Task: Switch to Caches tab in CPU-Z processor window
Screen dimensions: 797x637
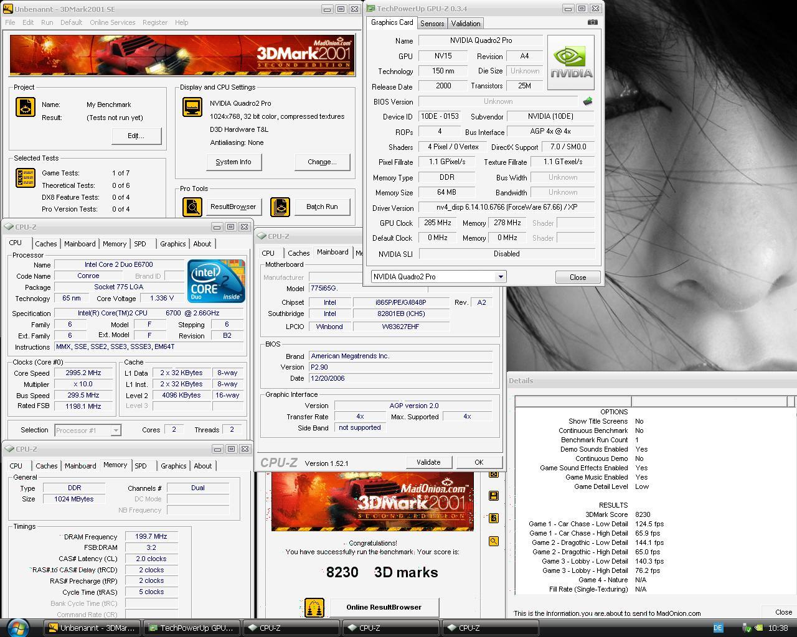Action: 46,244
